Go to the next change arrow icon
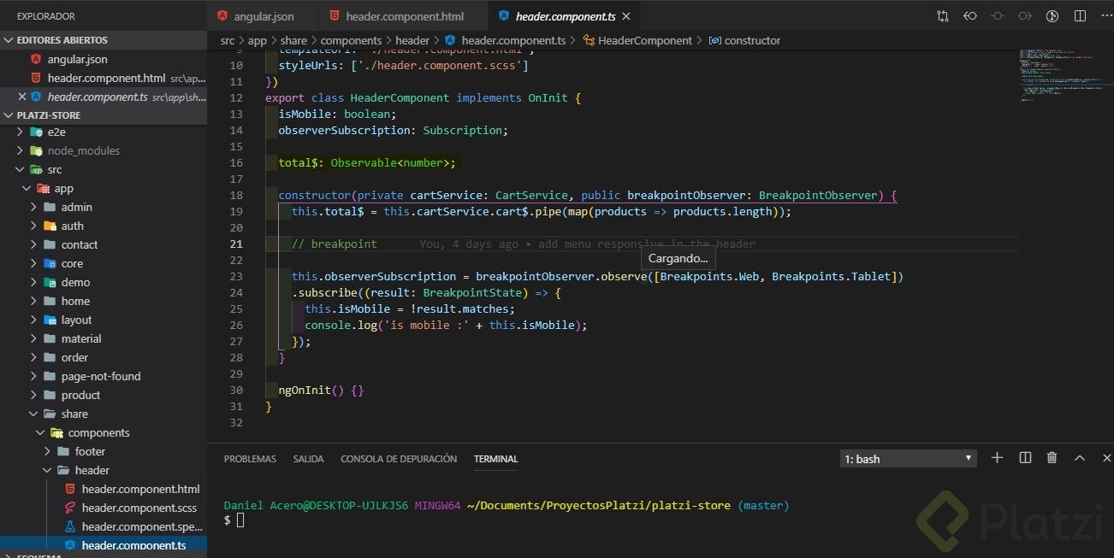 tap(1025, 16)
